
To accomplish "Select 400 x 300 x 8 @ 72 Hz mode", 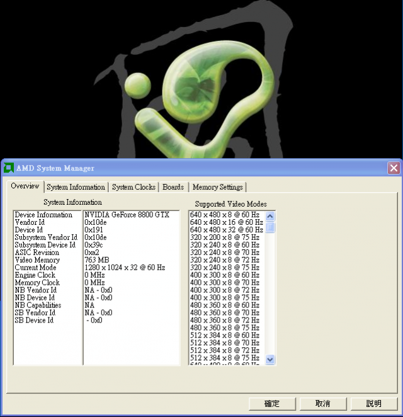I will click(x=225, y=290).
